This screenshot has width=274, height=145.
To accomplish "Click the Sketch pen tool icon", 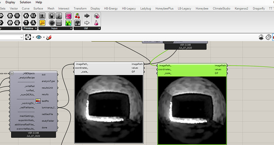I will tap(49, 37).
